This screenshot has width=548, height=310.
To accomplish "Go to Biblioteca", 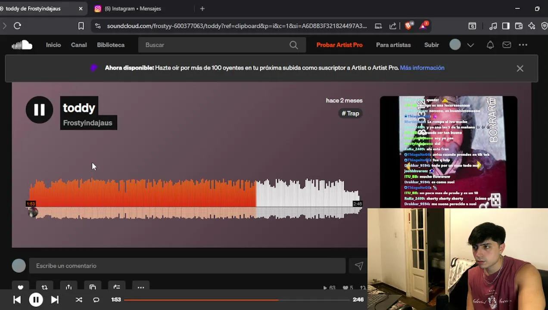I will point(111,45).
